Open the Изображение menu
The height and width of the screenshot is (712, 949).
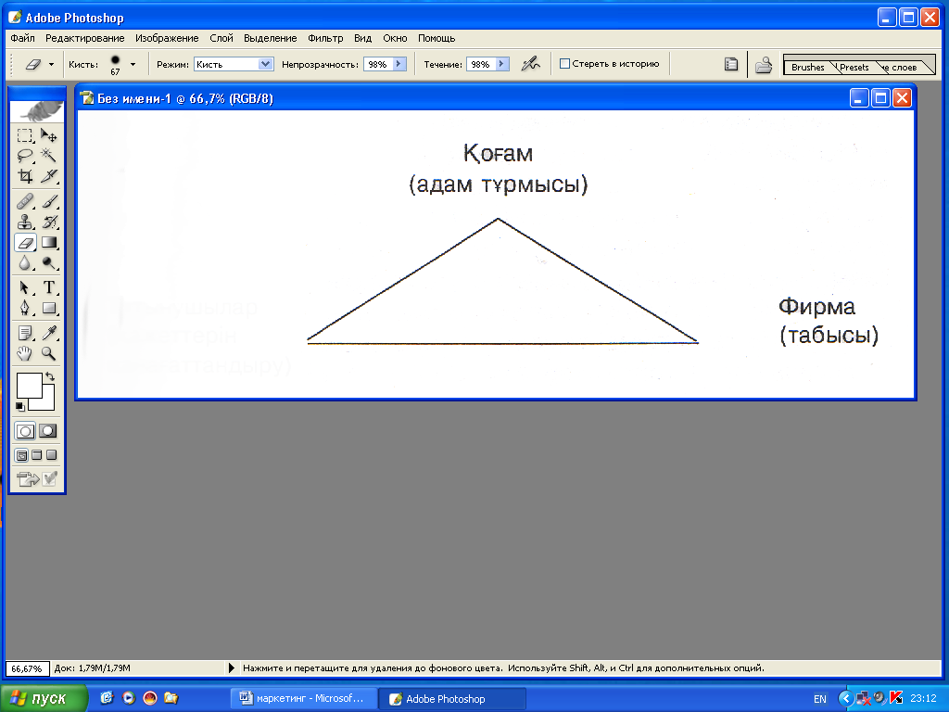pyautogui.click(x=167, y=38)
